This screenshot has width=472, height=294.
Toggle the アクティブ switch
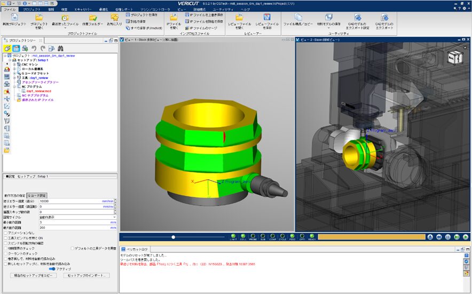click(x=52, y=268)
